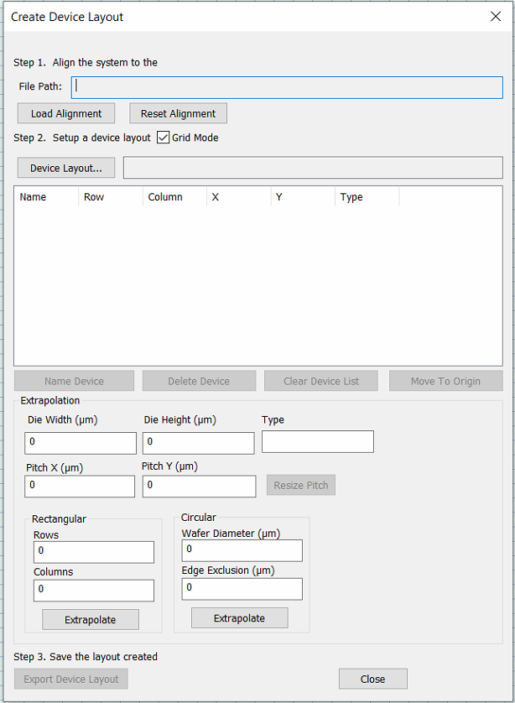515x703 pixels.
Task: Toggle the Grid Mode checkbox
Action: tap(164, 138)
